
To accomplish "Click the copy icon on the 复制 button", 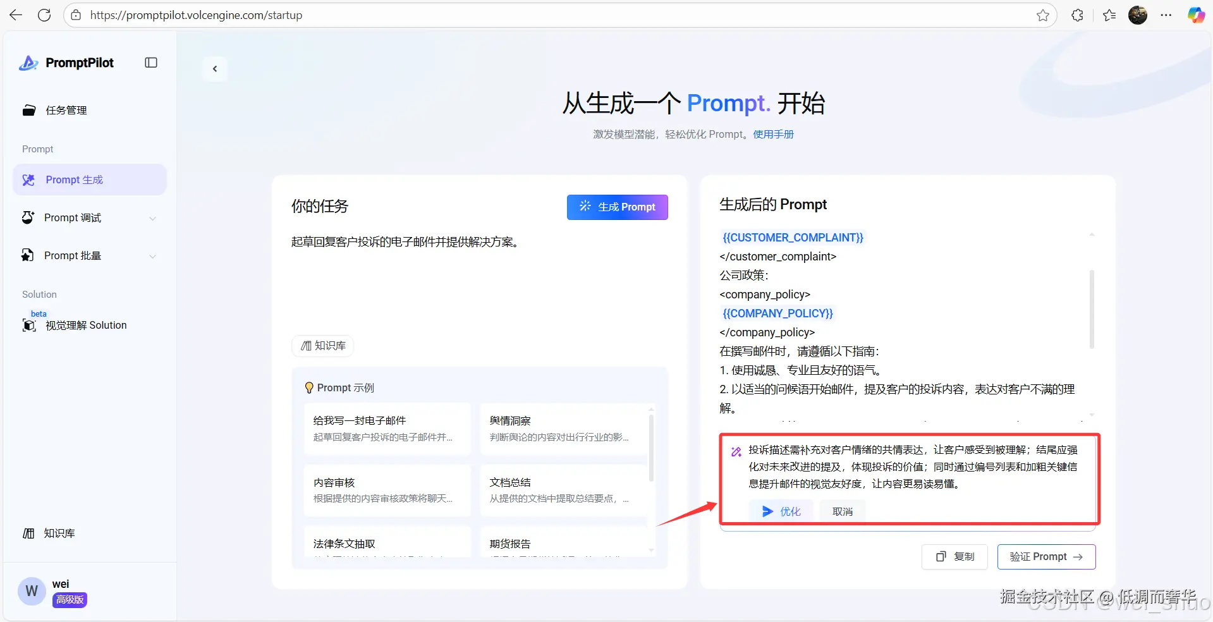I will (x=940, y=557).
